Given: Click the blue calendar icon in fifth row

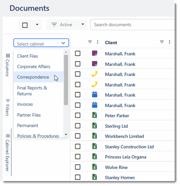Looking at the screenshot, I should (x=94, y=95).
